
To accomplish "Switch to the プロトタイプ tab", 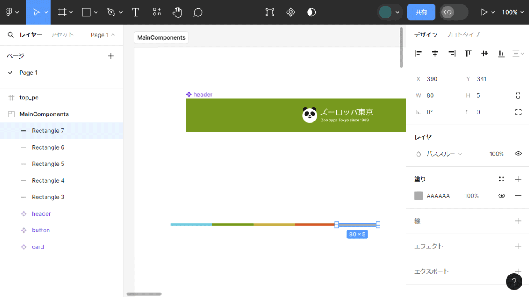I will [462, 35].
